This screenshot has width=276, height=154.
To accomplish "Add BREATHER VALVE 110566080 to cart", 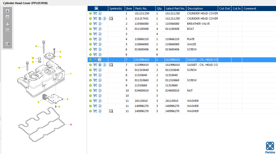I will pyautogui.click(x=95, y=24).
